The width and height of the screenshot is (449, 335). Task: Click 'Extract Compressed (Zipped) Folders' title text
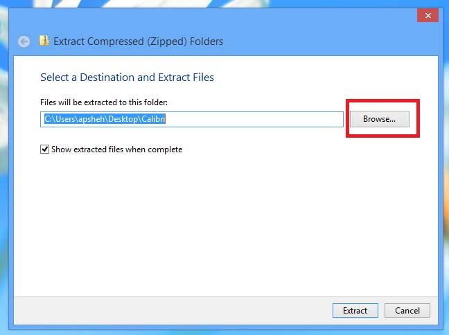click(x=138, y=42)
